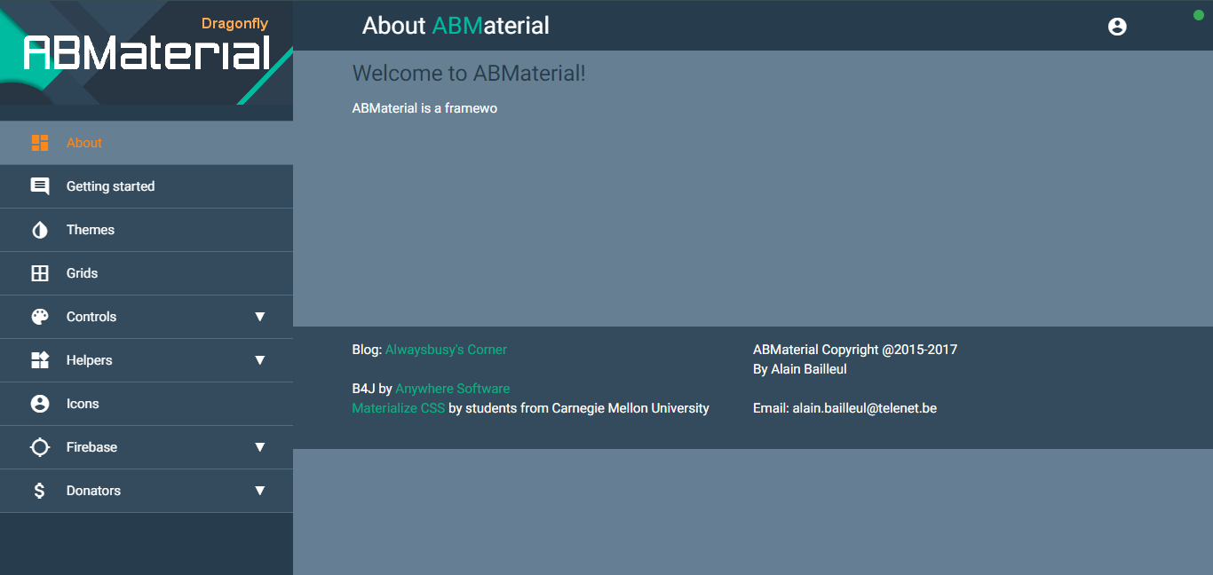Select the About menu item
The width and height of the screenshot is (1213, 575).
147,143
